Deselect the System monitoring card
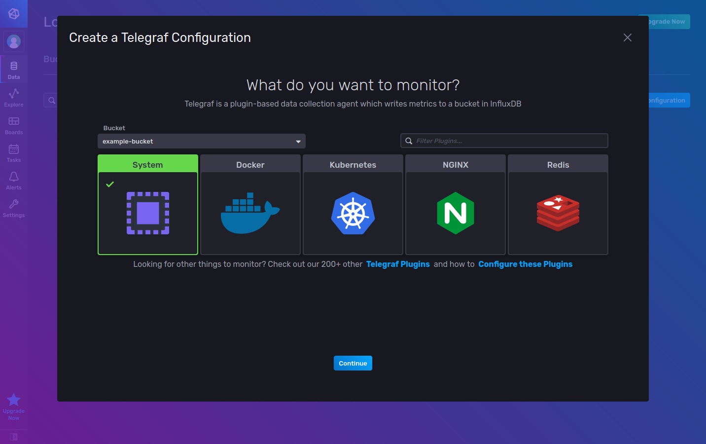 point(147,214)
